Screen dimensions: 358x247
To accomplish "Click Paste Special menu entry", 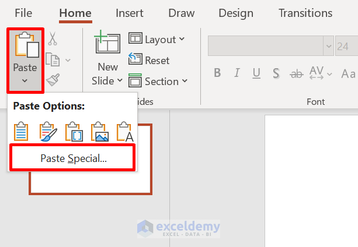I will [73, 158].
